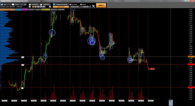
Task: Open the Volume Time Range dropdown
Action: tap(61, 4)
